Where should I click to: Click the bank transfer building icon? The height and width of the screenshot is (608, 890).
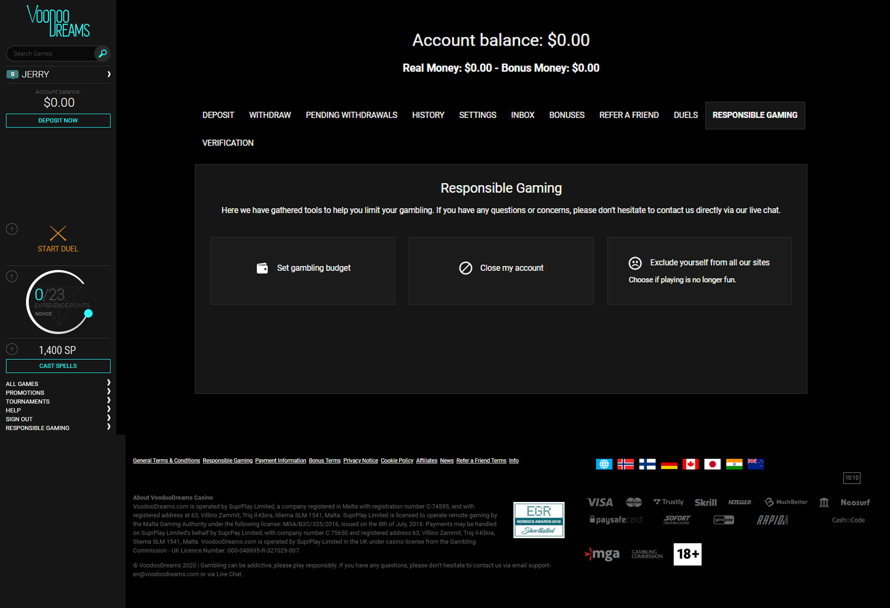click(x=824, y=502)
